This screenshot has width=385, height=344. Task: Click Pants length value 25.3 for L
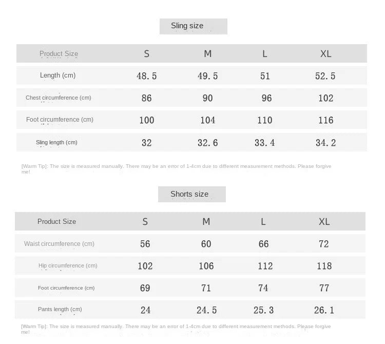click(x=263, y=310)
